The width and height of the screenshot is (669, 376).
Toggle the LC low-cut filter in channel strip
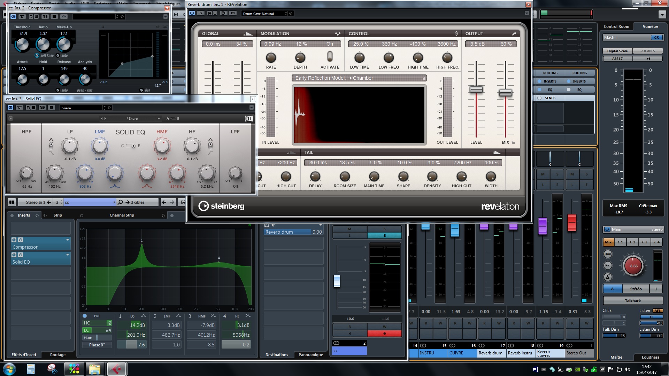pyautogui.click(x=86, y=330)
